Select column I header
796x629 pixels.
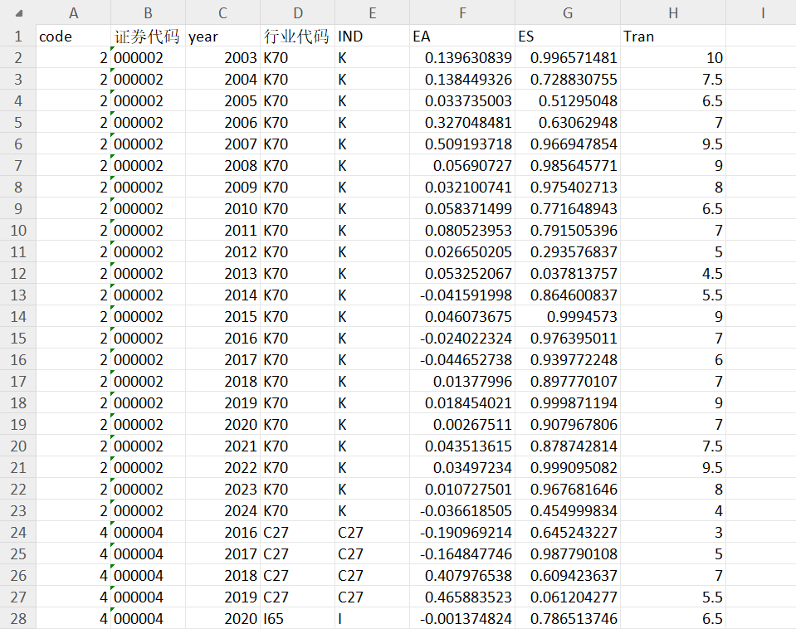(x=762, y=12)
